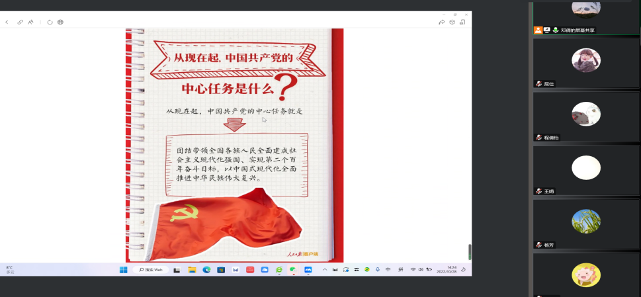
Task: Expand hidden system tray icons
Action: (325, 270)
